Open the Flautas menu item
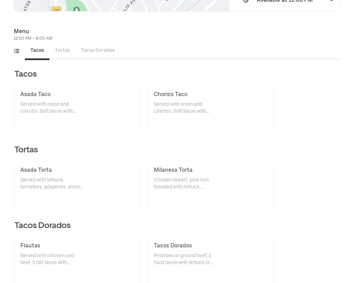This screenshot has width=354, height=283. point(77,260)
